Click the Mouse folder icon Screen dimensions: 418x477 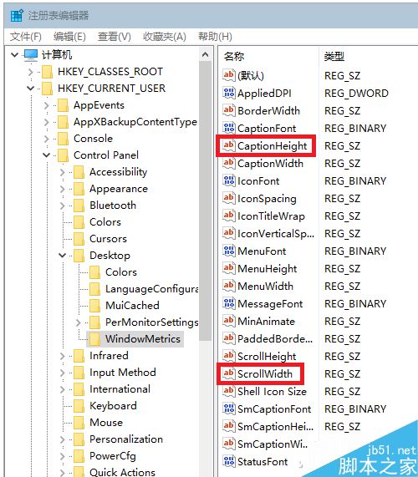point(79,423)
